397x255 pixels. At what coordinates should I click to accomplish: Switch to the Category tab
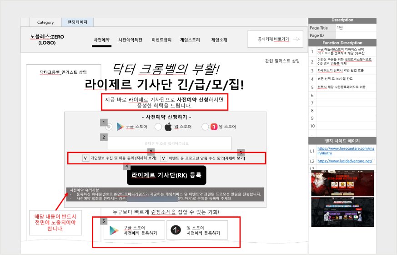click(x=45, y=22)
